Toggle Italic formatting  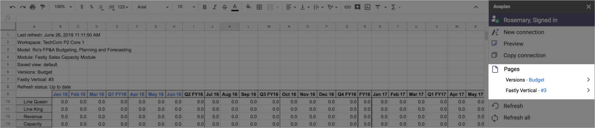click(215, 7)
